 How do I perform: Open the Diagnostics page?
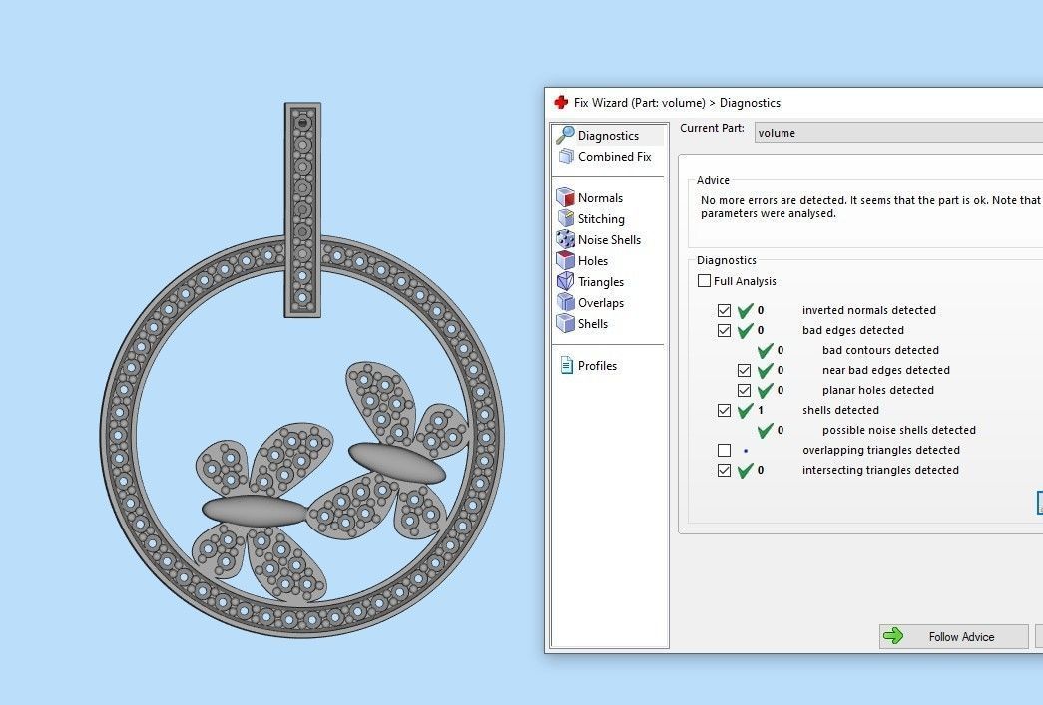[608, 135]
